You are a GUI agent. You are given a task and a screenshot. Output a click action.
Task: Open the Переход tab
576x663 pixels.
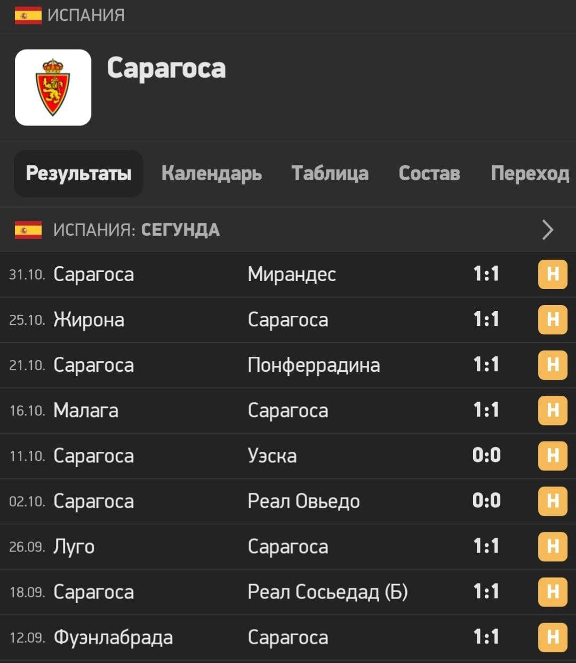coord(530,173)
